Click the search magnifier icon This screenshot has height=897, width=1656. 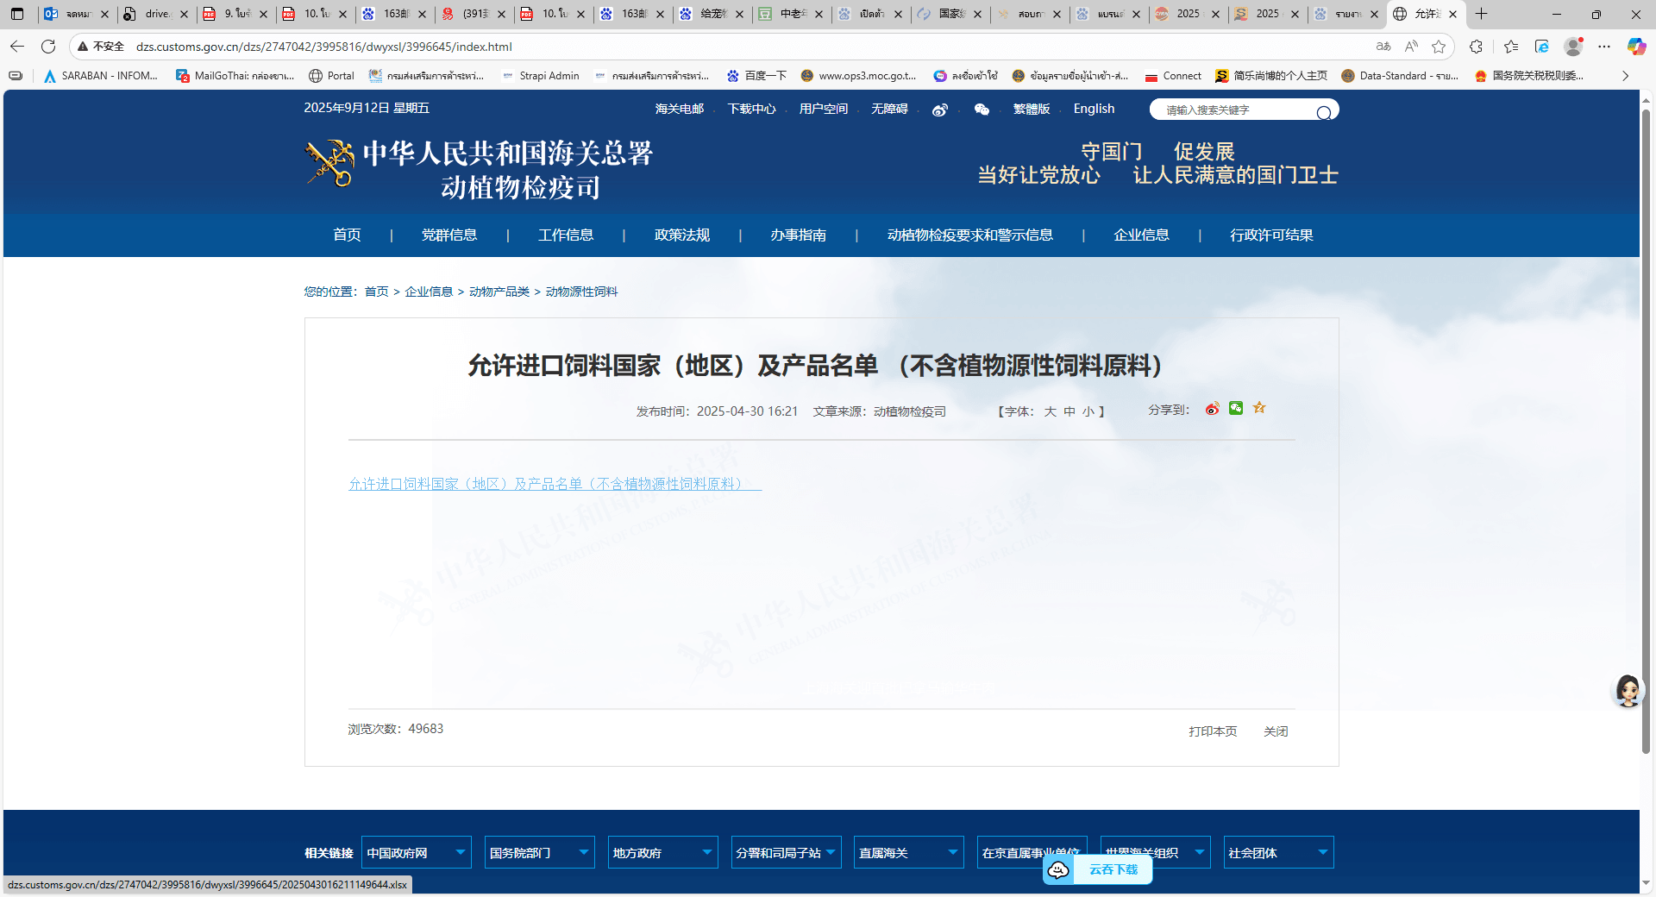point(1323,112)
